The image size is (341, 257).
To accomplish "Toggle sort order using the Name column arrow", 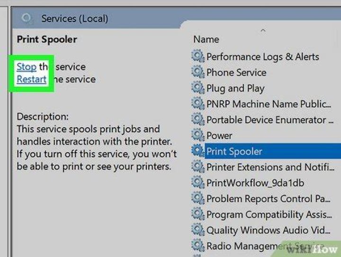I will click(263, 31).
